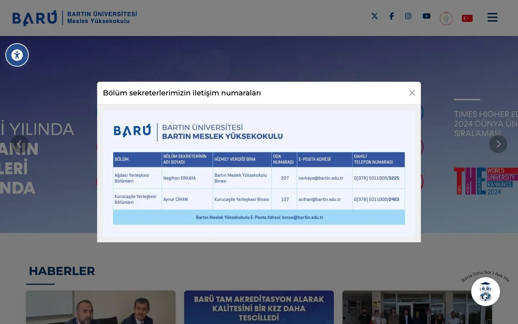Click the popup title about secretaries' numbers
The width and height of the screenshot is (518, 324).
(182, 93)
